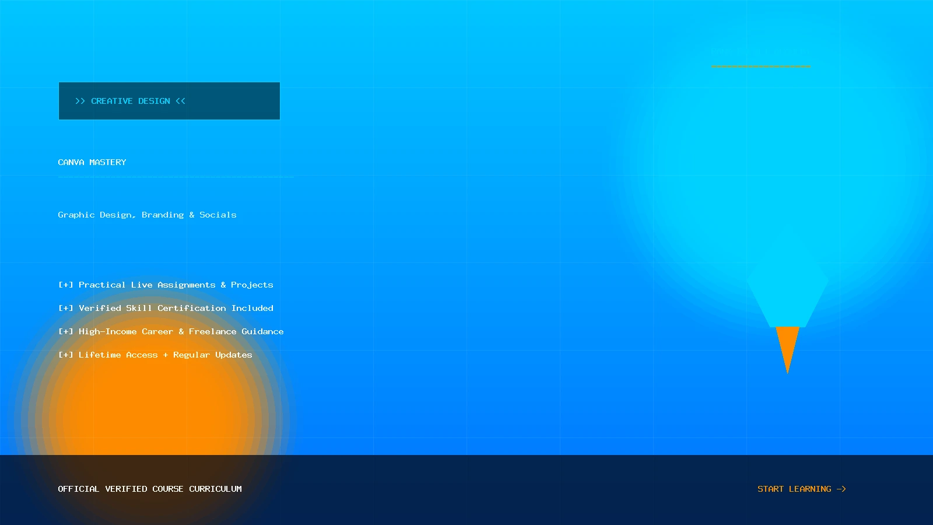Viewport: 933px width, 525px height.
Task: Expand the [+] beside Verified Skill Certification
Action: coord(66,308)
